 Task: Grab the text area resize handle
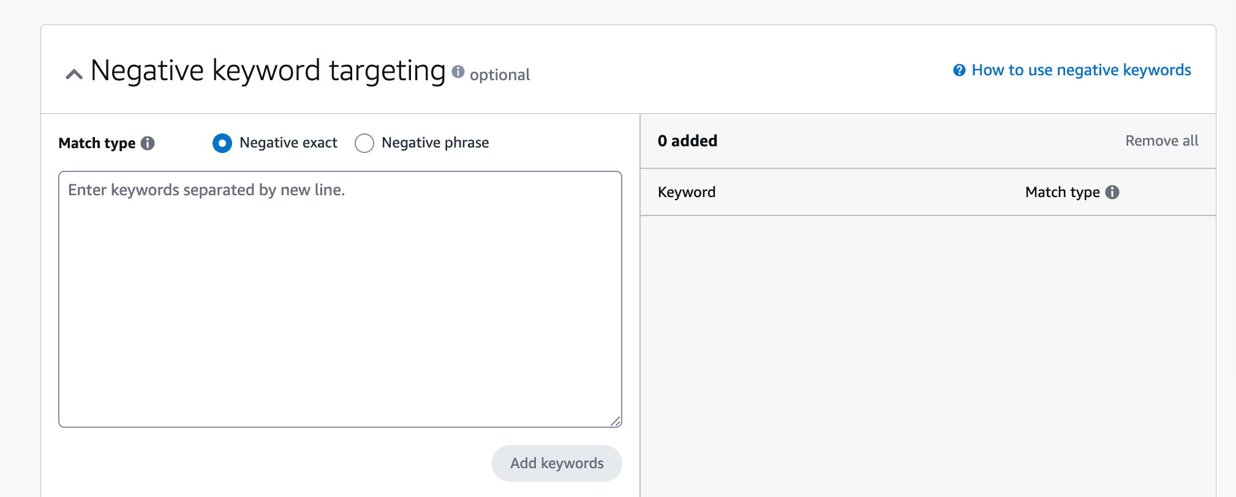(616, 421)
